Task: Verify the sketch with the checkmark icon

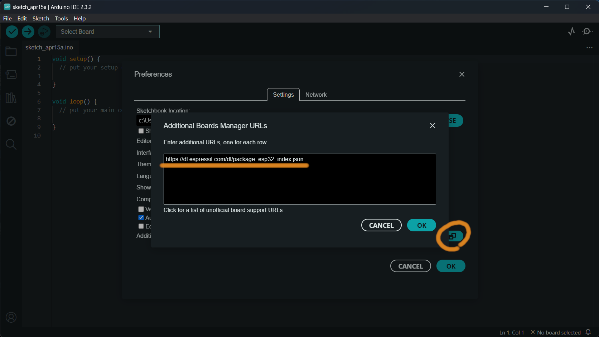Action: tap(12, 32)
